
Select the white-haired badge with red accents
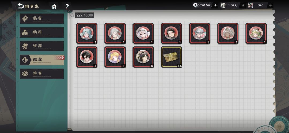143,33
